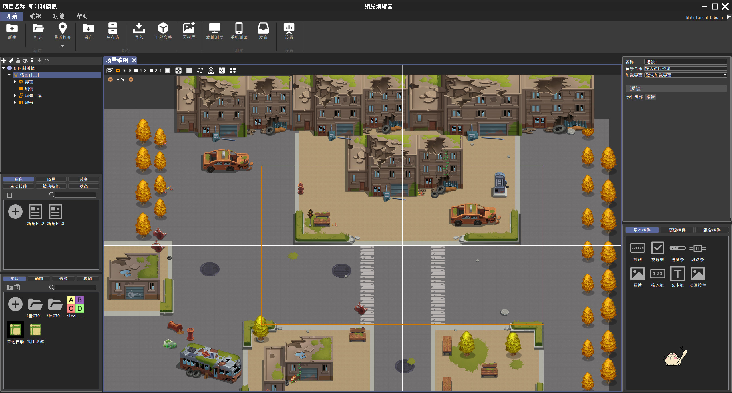This screenshot has width=732, height=393.
Task: Open the 默认加载界面 loading screen dropdown
Action: 725,75
